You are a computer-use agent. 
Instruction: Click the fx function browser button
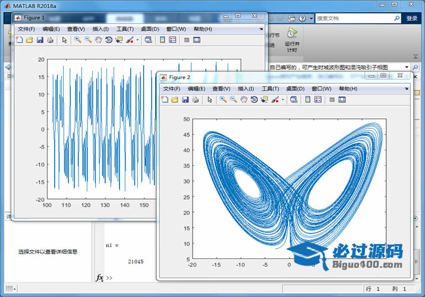pyautogui.click(x=100, y=277)
